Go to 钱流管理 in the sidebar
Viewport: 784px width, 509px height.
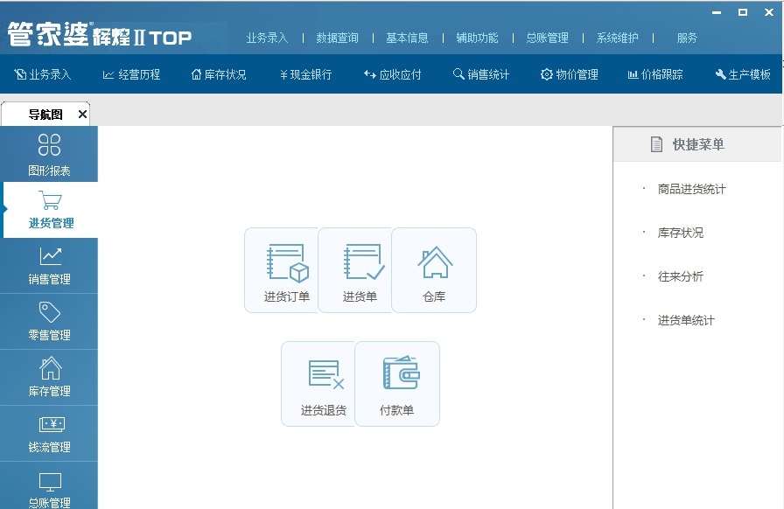coord(48,434)
